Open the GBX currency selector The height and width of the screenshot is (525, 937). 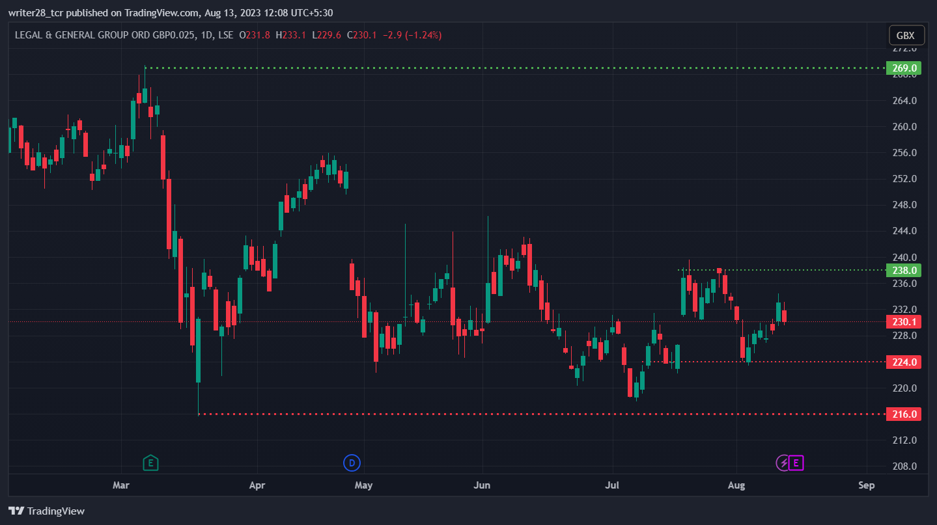(x=906, y=36)
